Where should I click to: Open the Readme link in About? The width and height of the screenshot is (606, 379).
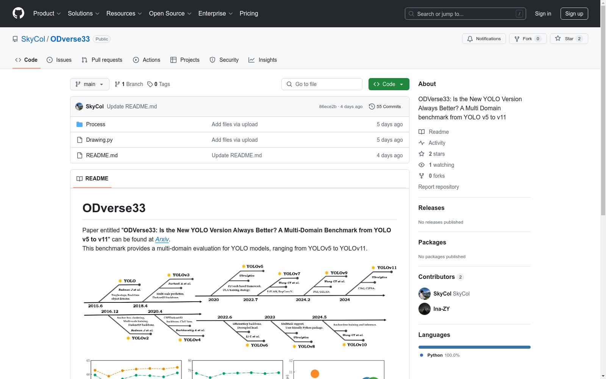tap(434, 132)
